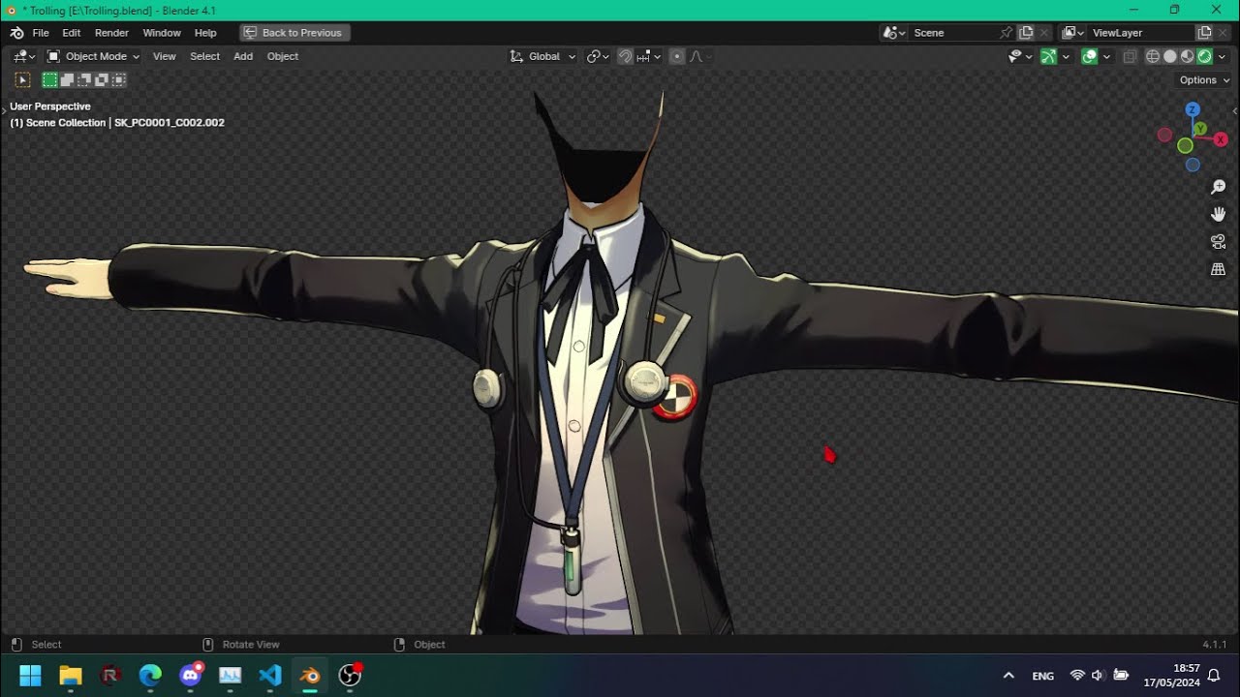Open the overlays options dropdown

1107,56
